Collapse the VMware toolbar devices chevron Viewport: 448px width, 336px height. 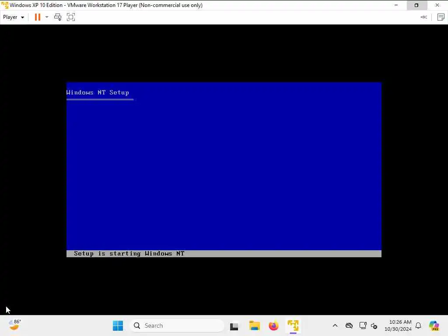[423, 17]
